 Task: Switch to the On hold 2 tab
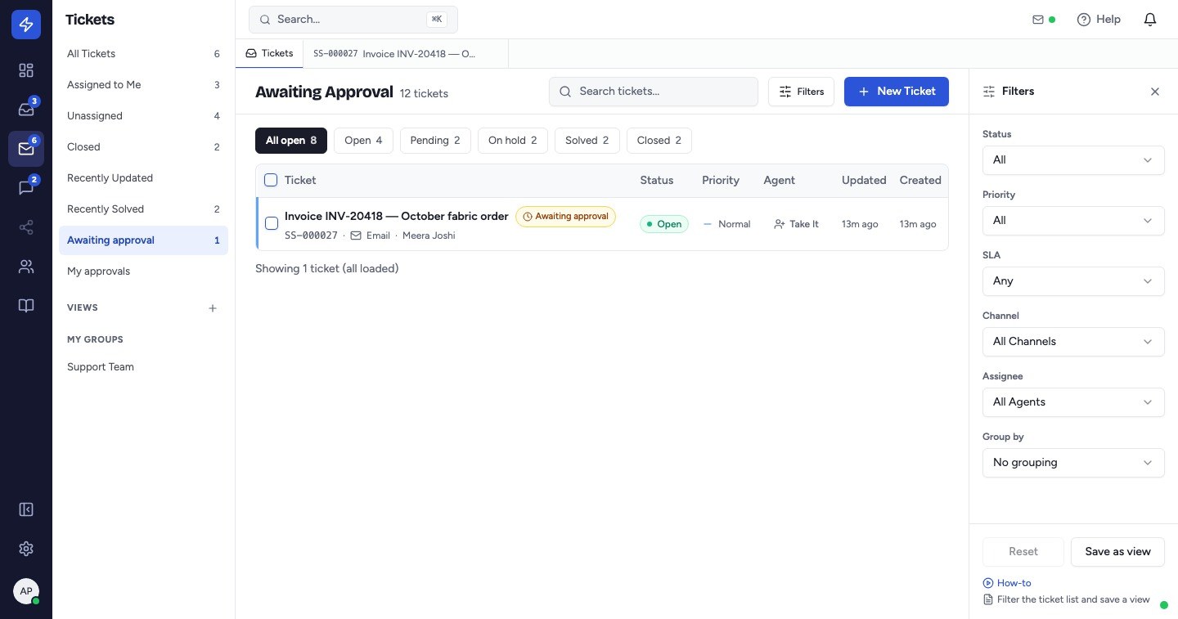tap(513, 141)
